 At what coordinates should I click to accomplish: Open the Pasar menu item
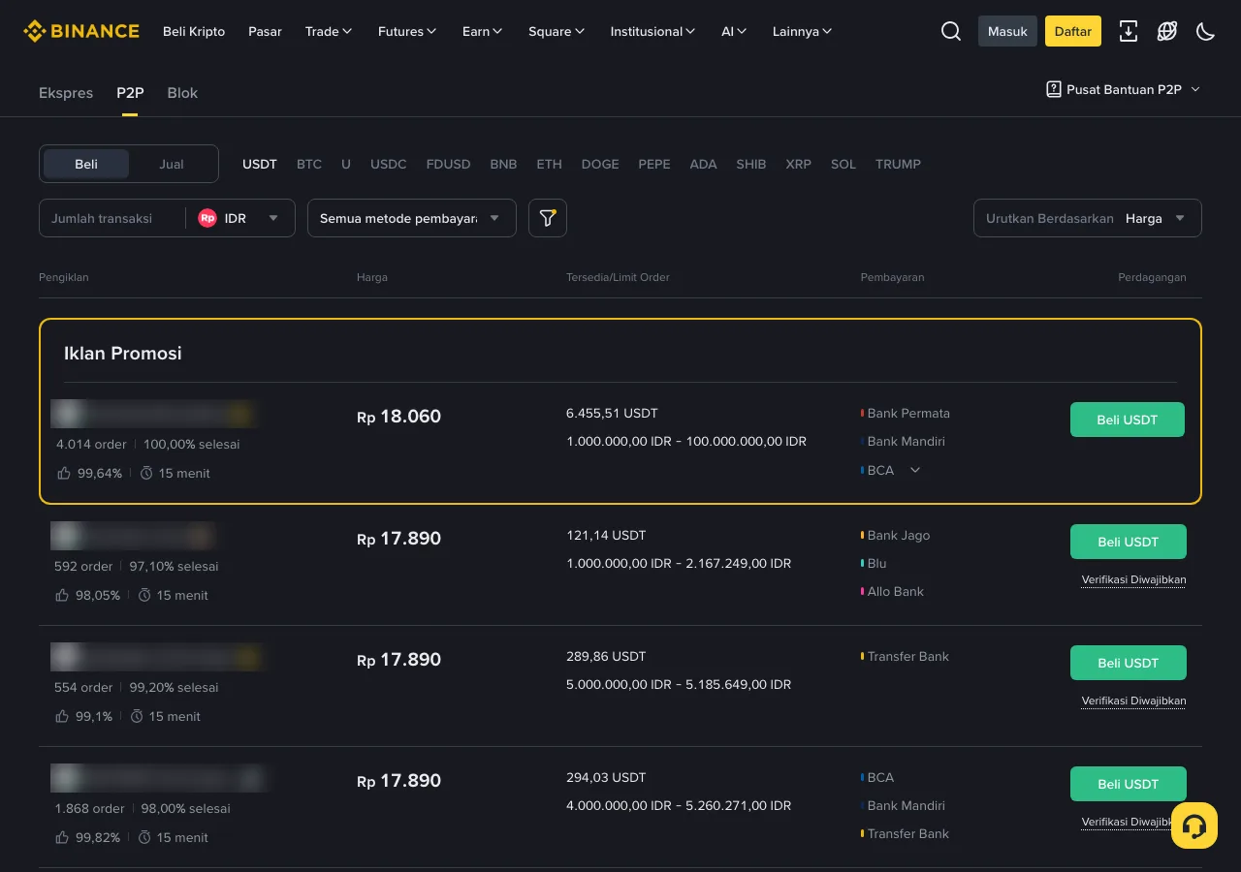tap(265, 31)
